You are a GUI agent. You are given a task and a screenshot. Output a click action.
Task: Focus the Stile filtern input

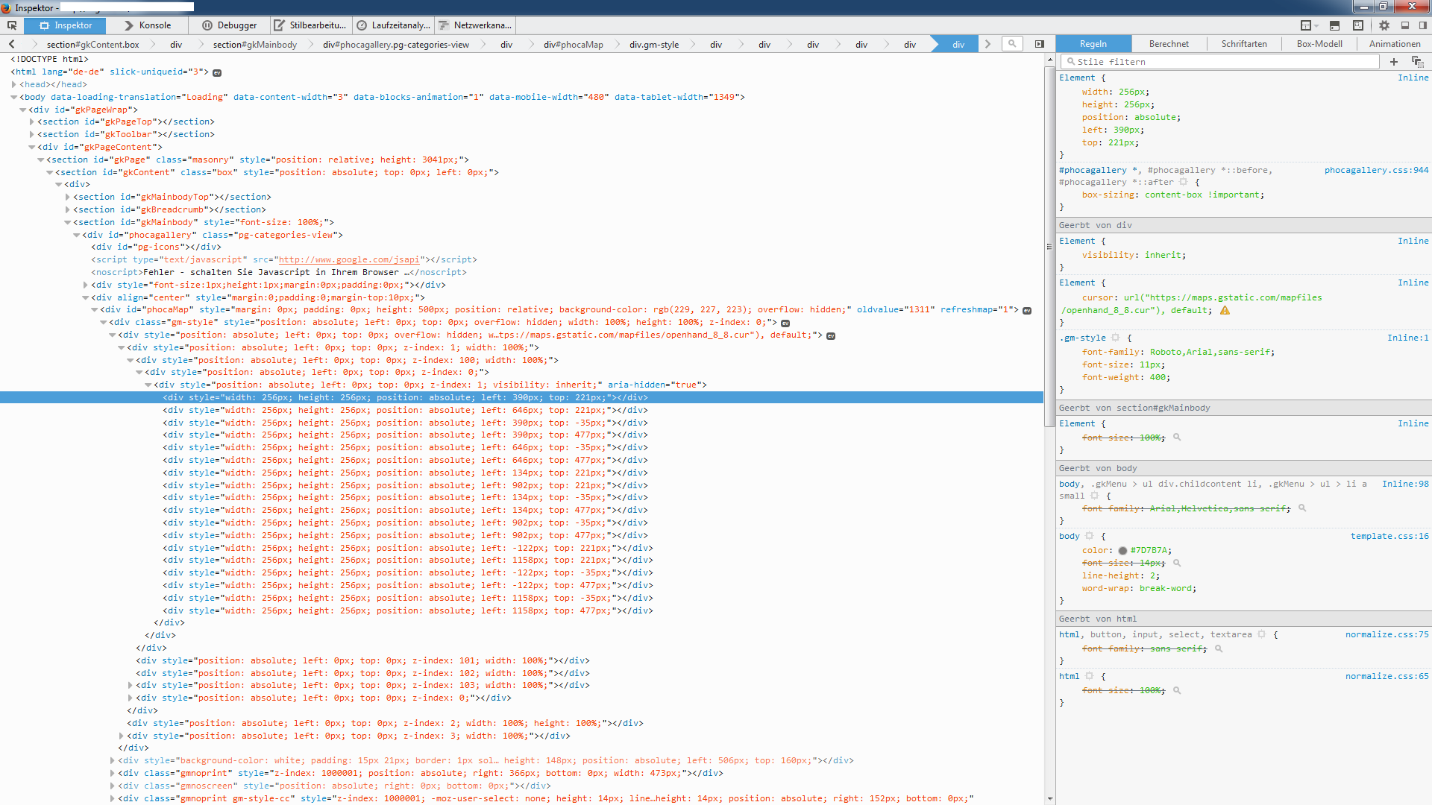(1223, 62)
